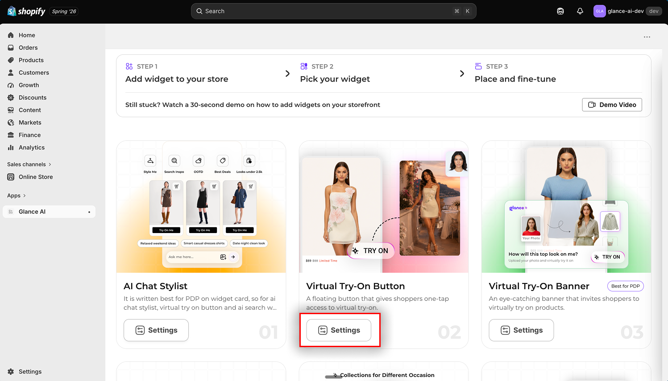The image size is (668, 381).
Task: Click the Shopify logo
Action: tap(26, 11)
